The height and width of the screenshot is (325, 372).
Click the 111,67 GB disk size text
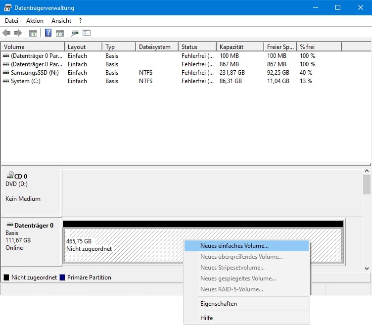click(18, 240)
